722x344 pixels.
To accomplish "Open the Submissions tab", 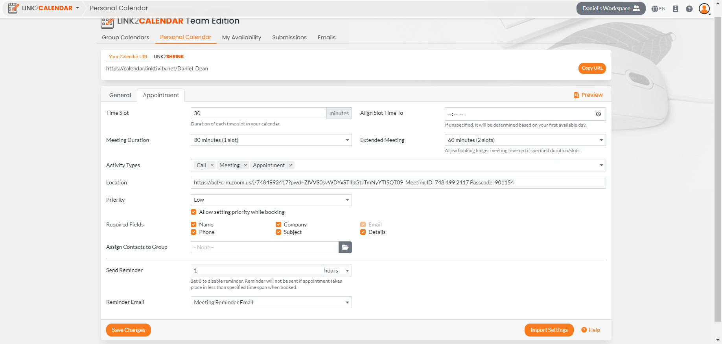I will (x=289, y=37).
